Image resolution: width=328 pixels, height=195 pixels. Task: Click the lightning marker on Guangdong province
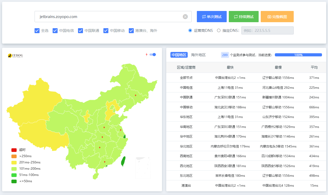point(105,162)
